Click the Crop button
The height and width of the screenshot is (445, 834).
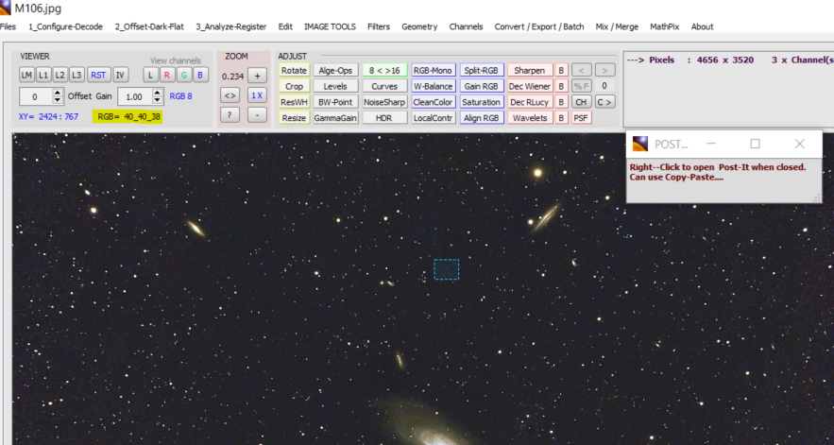[294, 86]
